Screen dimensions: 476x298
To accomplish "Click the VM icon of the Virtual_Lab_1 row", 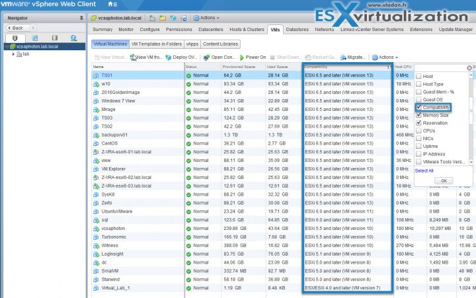I will point(96,287).
